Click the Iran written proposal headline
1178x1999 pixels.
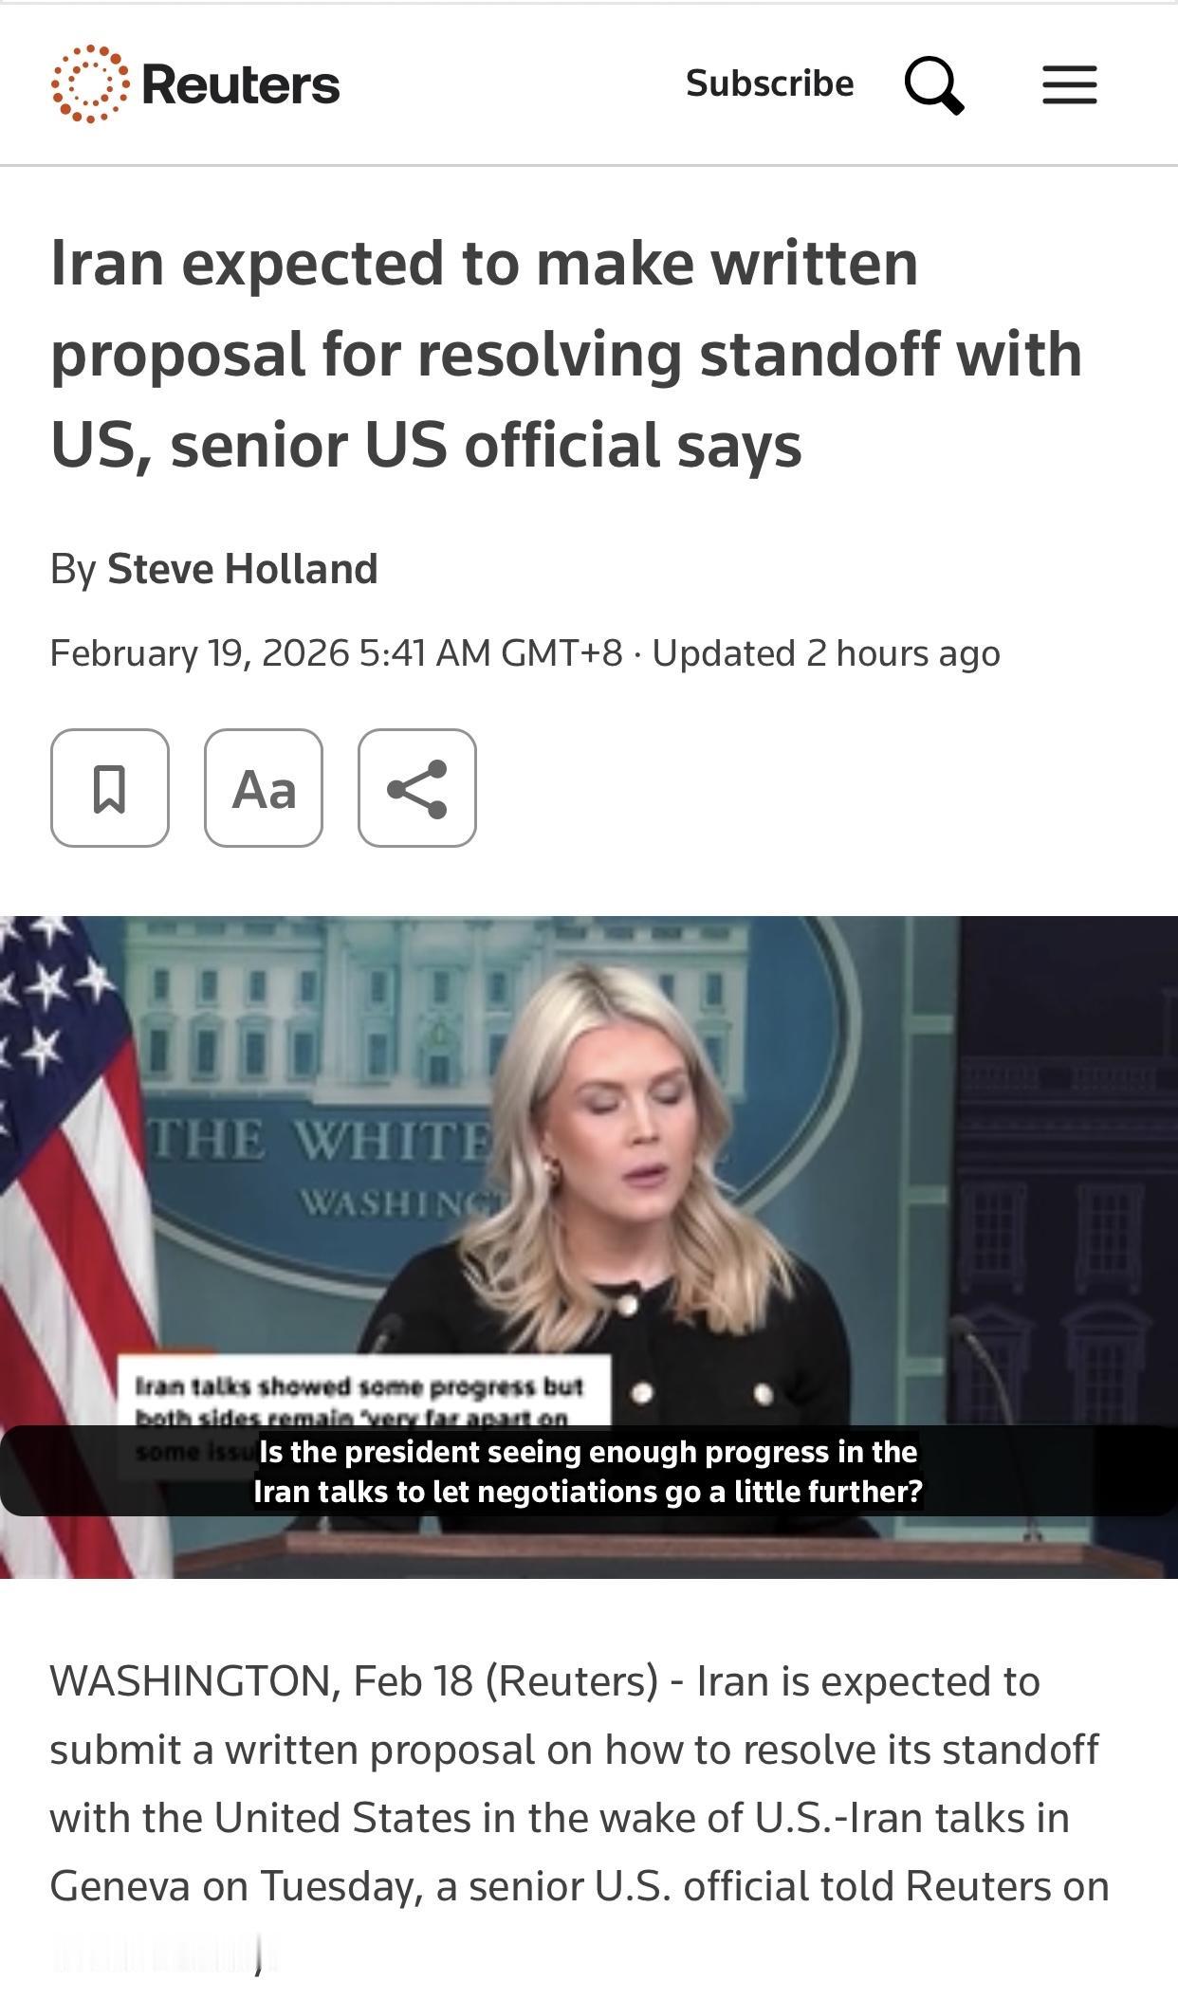566,354
